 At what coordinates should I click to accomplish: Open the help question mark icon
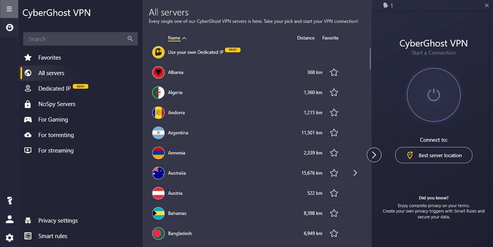[x=10, y=201]
